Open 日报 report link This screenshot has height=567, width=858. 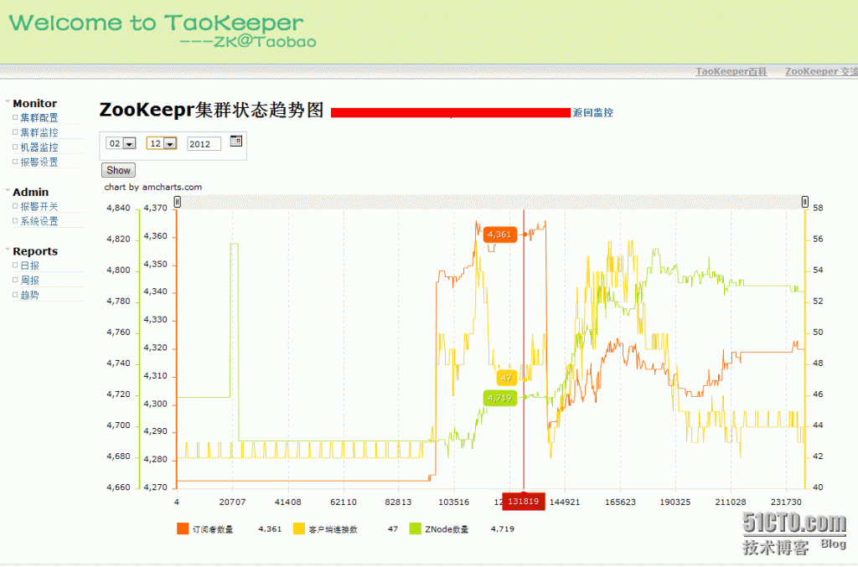29,265
